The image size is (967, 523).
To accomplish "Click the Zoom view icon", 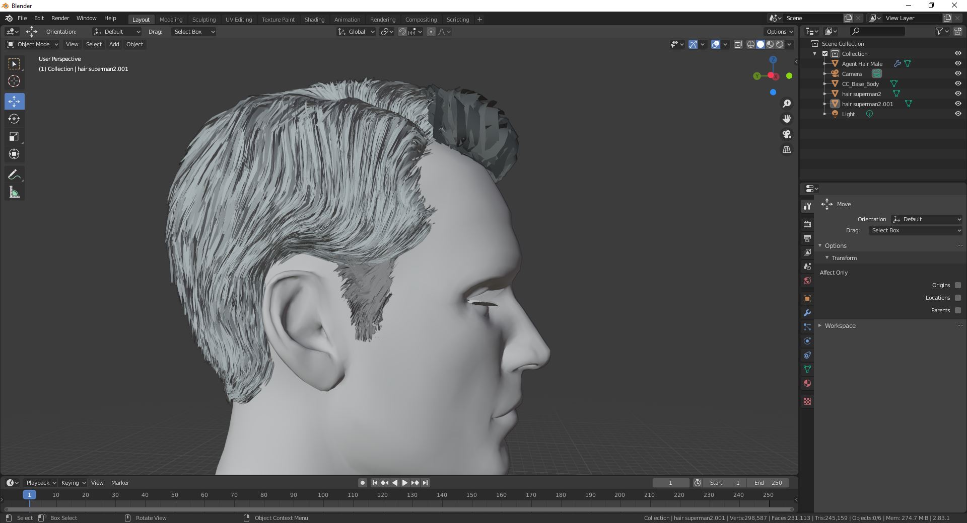I will [787, 104].
